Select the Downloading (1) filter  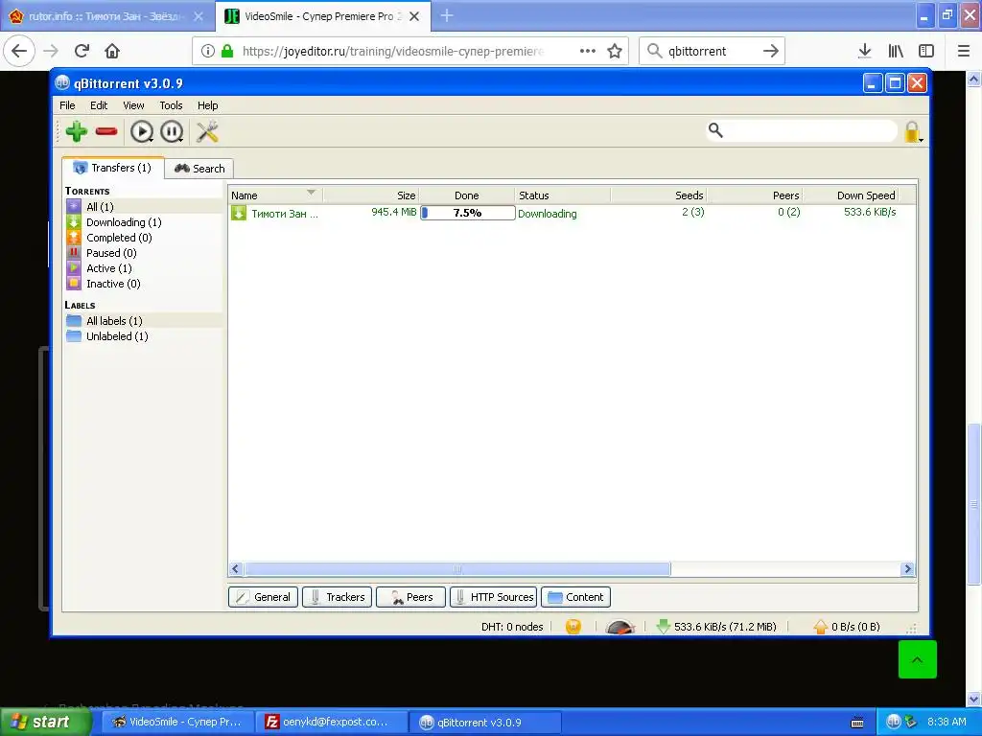click(x=144, y=222)
